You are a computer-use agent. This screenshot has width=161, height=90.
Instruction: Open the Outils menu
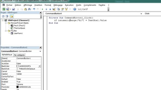coord(78,5)
